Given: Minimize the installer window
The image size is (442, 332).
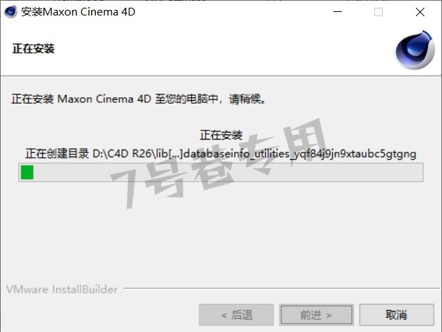Looking at the screenshot, I should 338,12.
